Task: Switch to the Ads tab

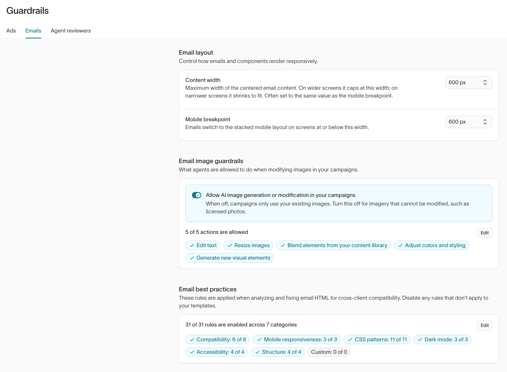Action: click(x=11, y=31)
